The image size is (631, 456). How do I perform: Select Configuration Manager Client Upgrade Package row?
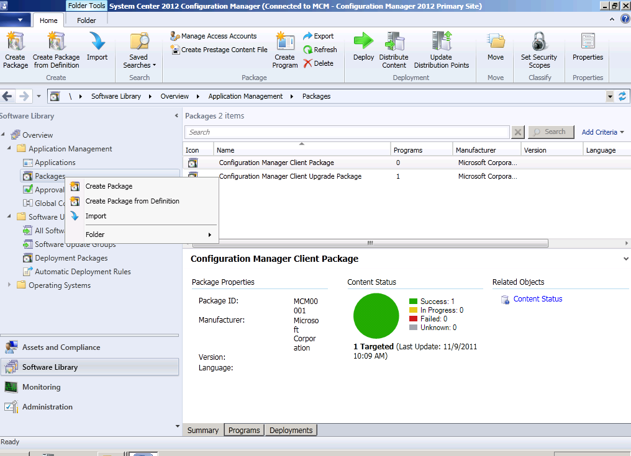(x=406, y=176)
